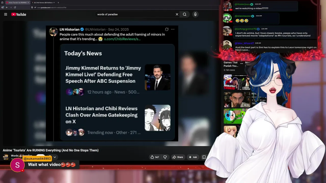Click the @LNhistorian handle in the tweet

95,29
